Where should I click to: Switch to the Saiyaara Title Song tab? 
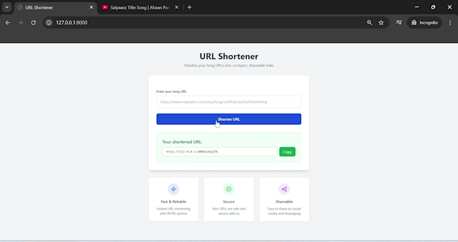click(140, 7)
